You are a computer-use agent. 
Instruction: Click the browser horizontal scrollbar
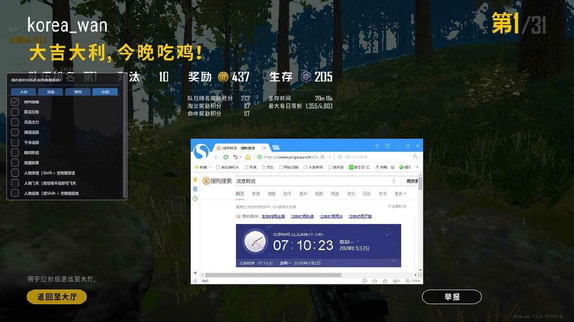[273, 275]
